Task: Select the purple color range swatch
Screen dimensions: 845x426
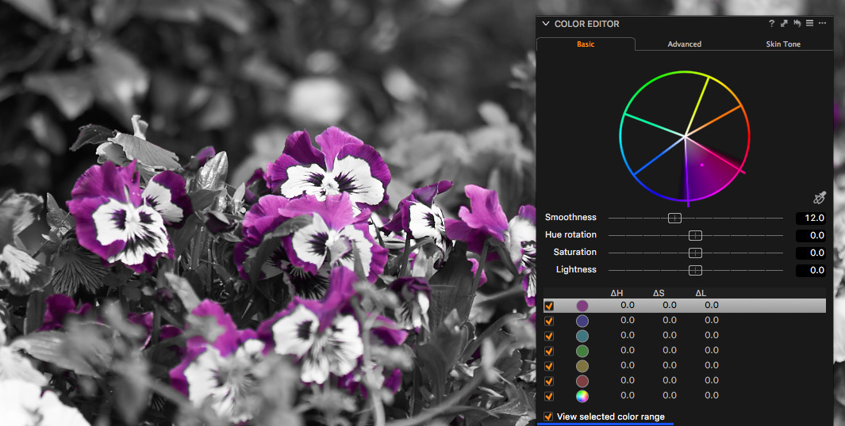Action: pyautogui.click(x=582, y=306)
